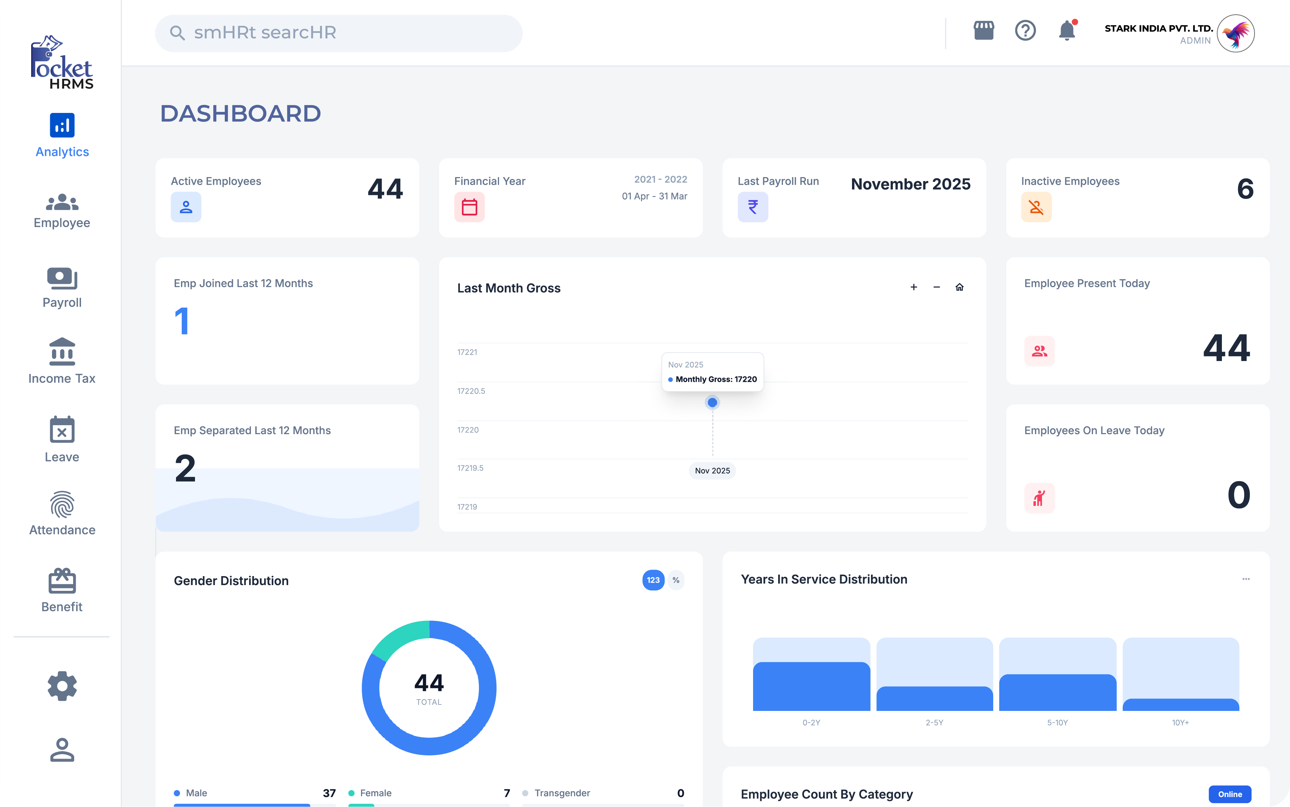Click the November 2025 payroll run text

pyautogui.click(x=911, y=184)
